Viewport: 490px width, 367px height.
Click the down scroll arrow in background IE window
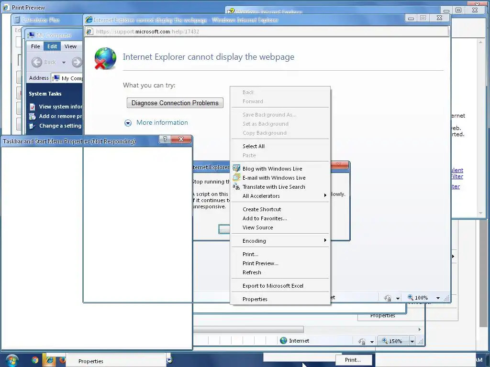480,213
